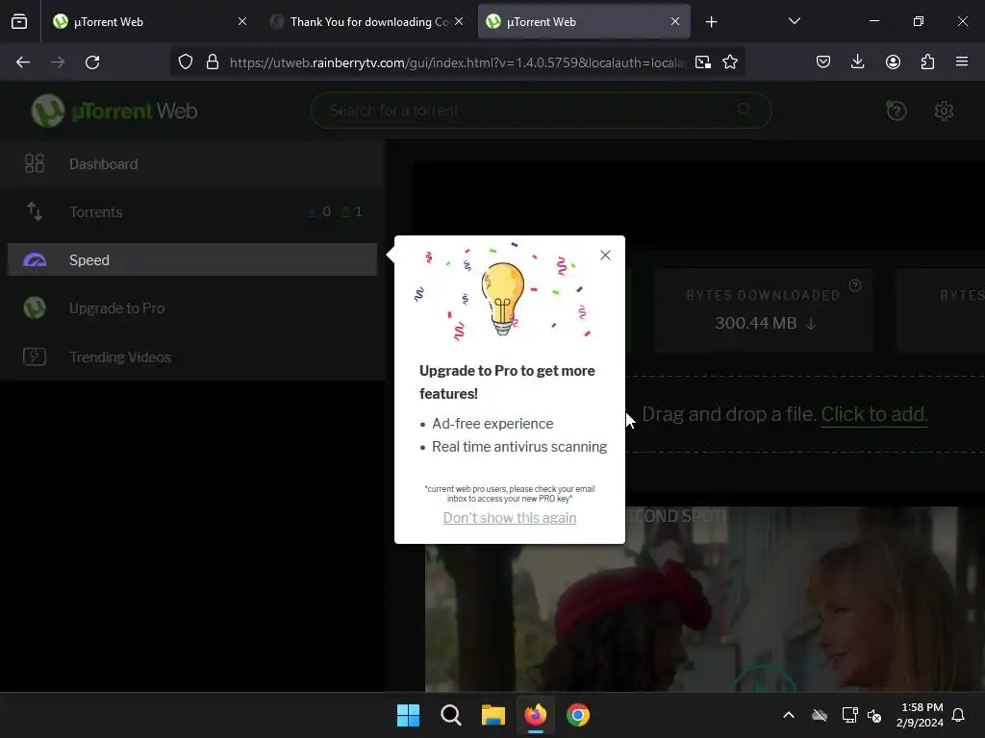Open a new browser tab
985x738 pixels.
pos(711,22)
